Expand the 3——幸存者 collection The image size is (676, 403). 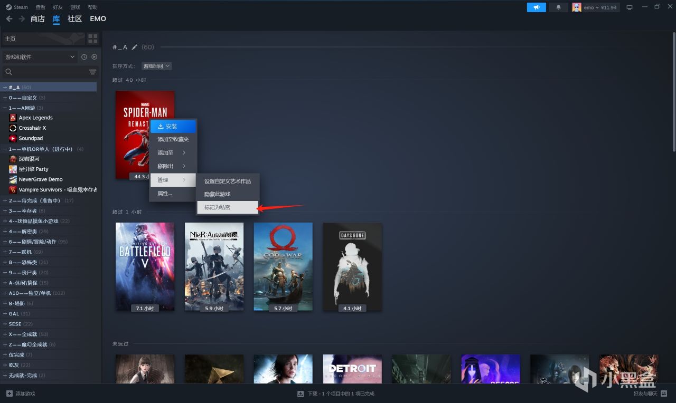click(5, 210)
